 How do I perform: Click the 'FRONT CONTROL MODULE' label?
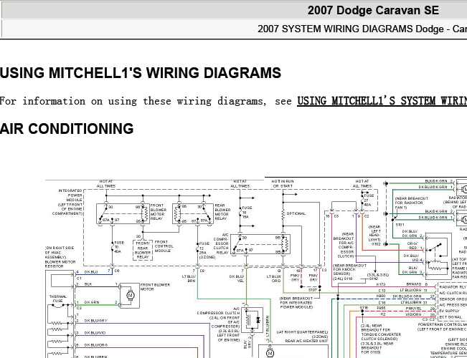pyautogui.click(x=164, y=246)
